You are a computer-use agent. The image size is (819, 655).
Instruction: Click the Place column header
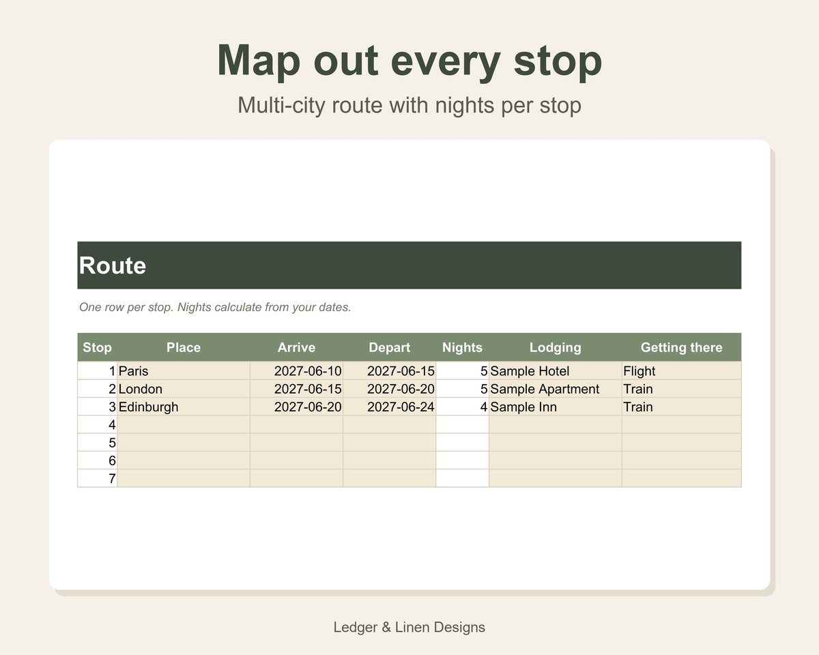pyautogui.click(x=184, y=347)
